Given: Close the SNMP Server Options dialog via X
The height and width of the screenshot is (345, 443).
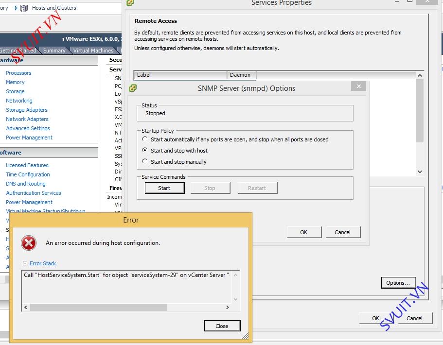Looking at the screenshot, I should coord(358,86).
